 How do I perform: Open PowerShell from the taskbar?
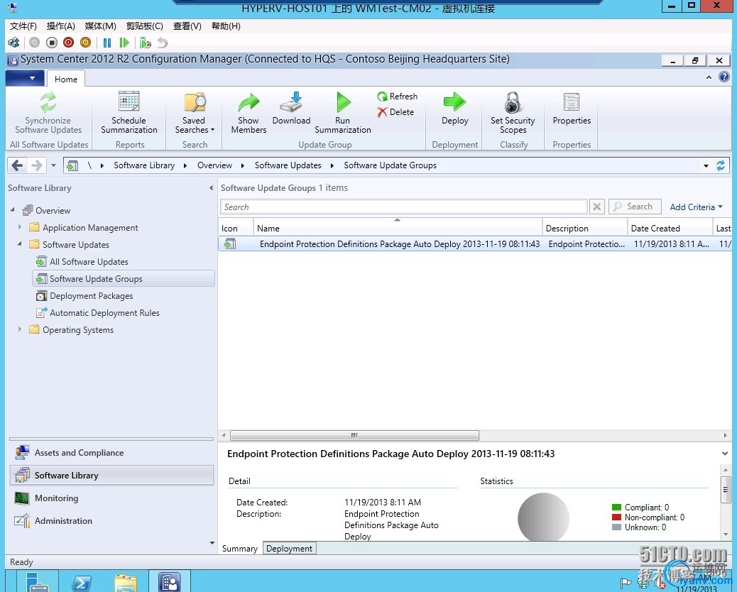pos(82,583)
